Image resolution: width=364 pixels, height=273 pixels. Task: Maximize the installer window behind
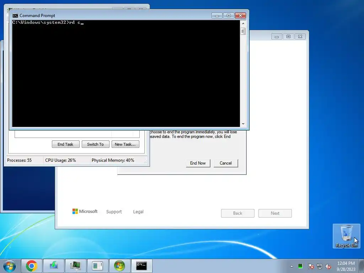[288, 37]
